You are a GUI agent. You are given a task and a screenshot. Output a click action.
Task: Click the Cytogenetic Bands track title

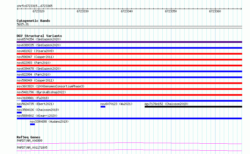tap(33, 21)
